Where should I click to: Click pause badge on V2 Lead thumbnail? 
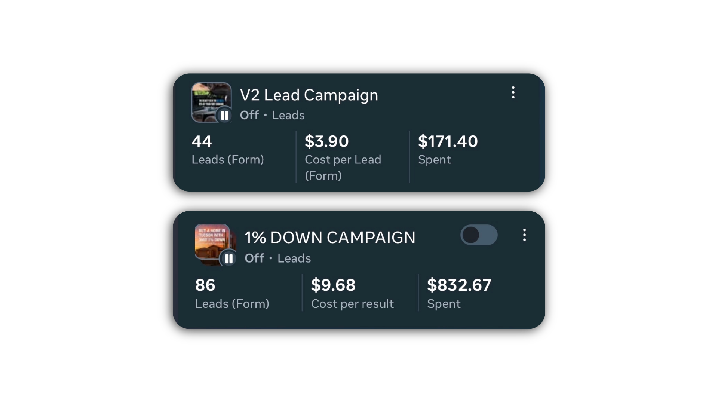[x=224, y=115]
